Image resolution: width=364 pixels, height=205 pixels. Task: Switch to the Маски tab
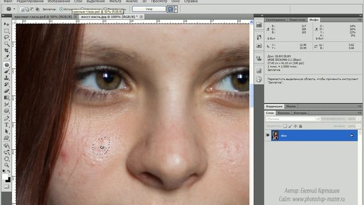[291, 106]
